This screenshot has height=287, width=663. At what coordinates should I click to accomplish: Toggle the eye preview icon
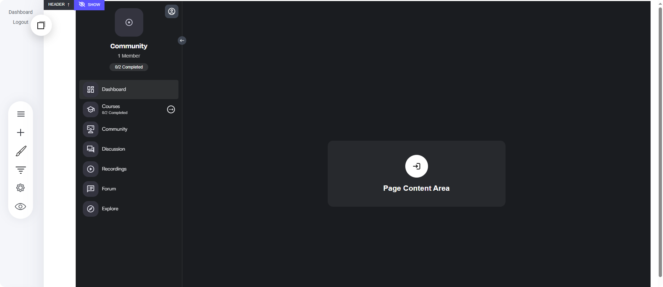[21, 206]
